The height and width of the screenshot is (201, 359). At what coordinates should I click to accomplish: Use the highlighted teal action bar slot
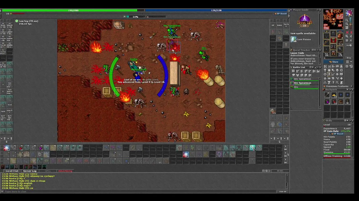tap(252, 148)
